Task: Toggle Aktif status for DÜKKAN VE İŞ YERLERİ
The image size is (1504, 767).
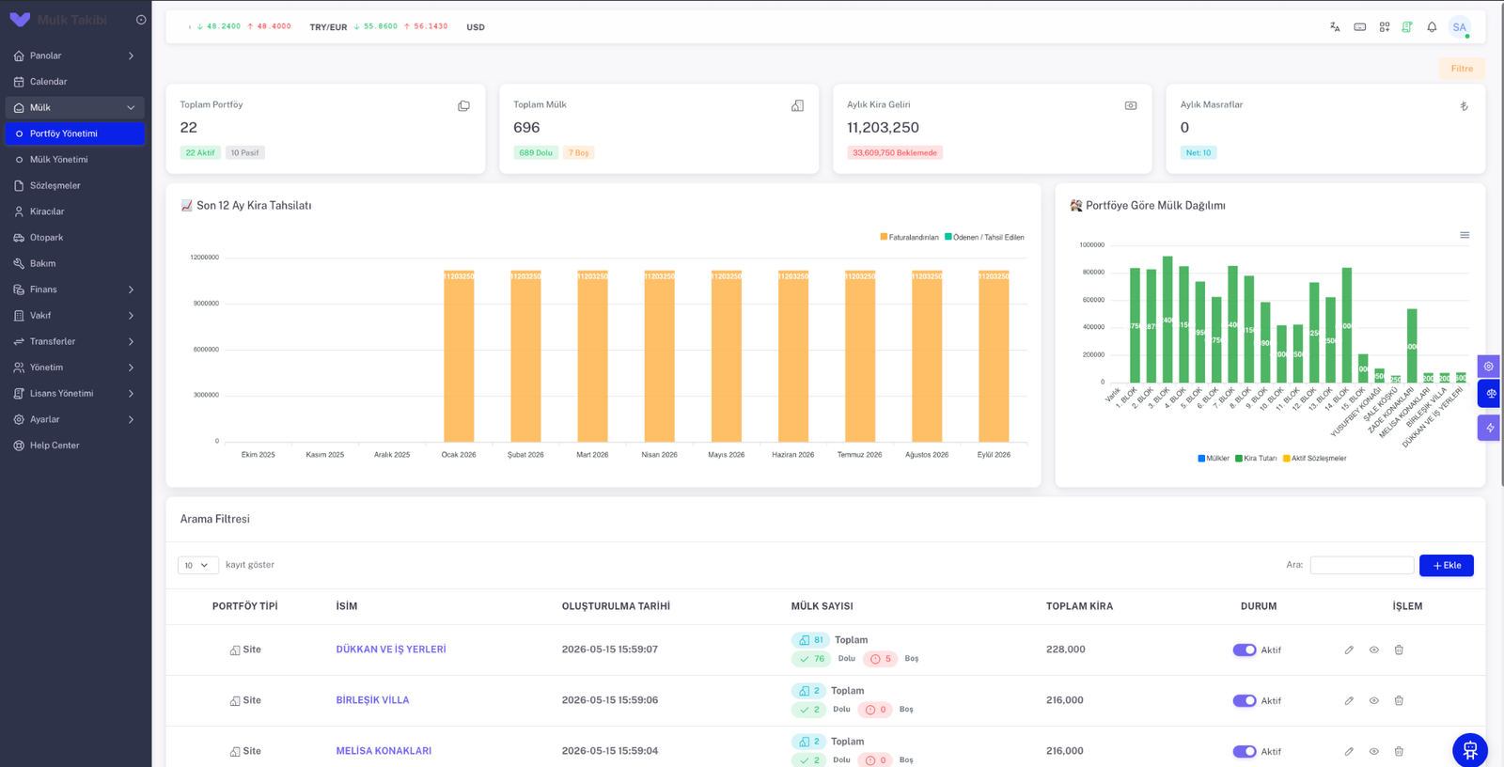Action: (x=1245, y=650)
